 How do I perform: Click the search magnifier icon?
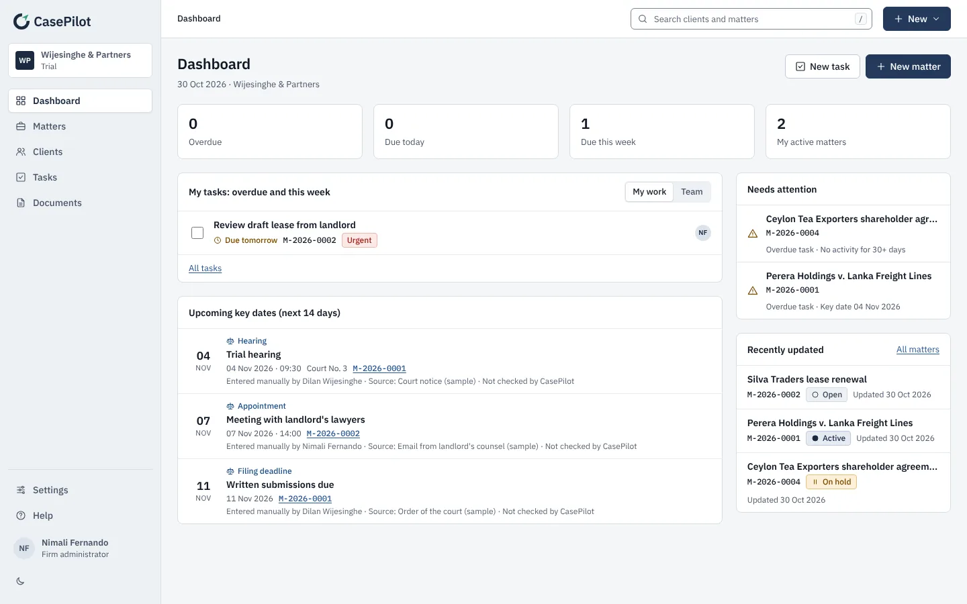click(643, 19)
